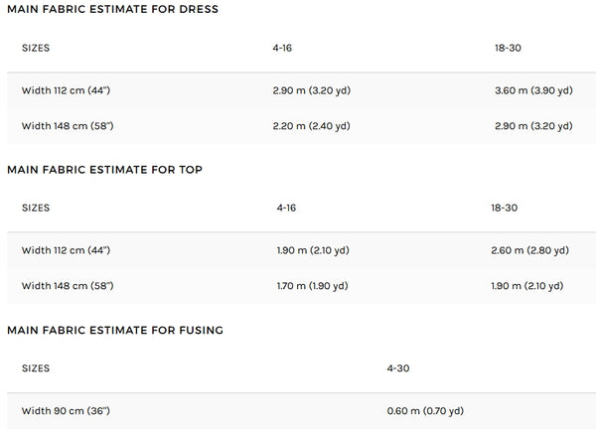Select the 2.20 m (2.40 yd) dress value
This screenshot has width=596, height=432.
(x=311, y=126)
